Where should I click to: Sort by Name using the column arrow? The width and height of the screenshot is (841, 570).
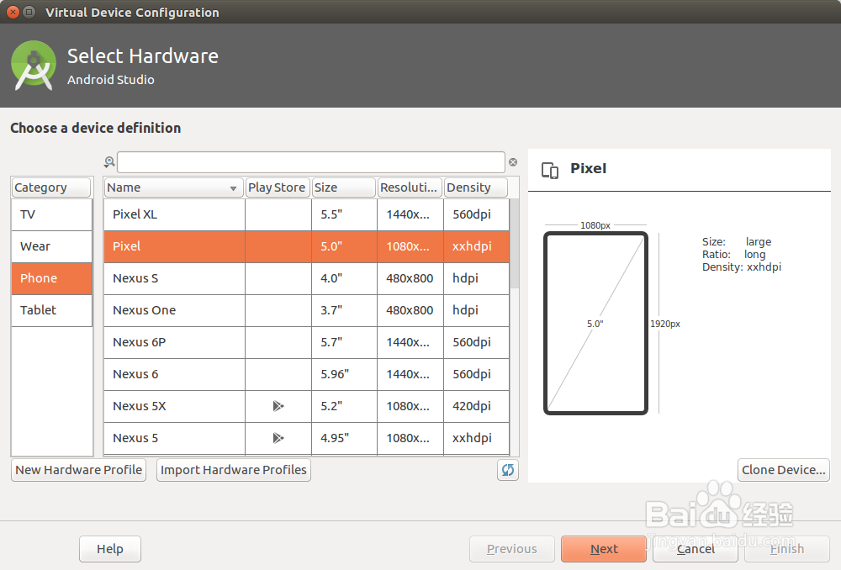(x=233, y=188)
